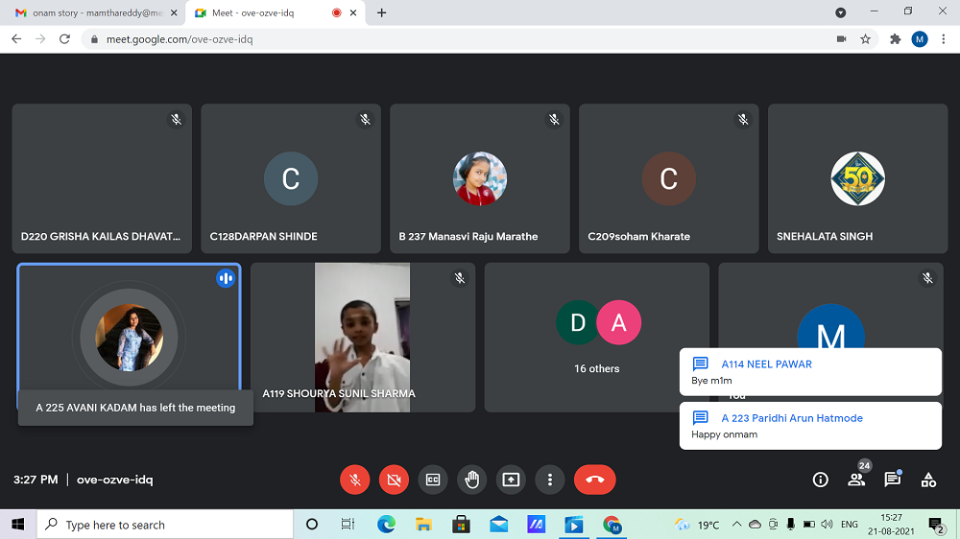960x539 pixels.
Task: Open the three-dot more options menu in call controls
Action: (549, 480)
